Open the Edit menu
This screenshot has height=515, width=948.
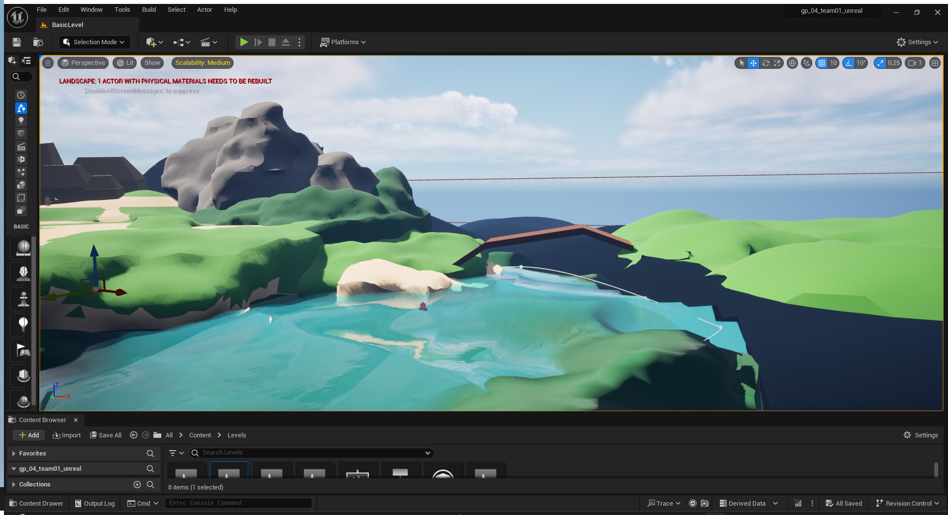click(x=63, y=10)
